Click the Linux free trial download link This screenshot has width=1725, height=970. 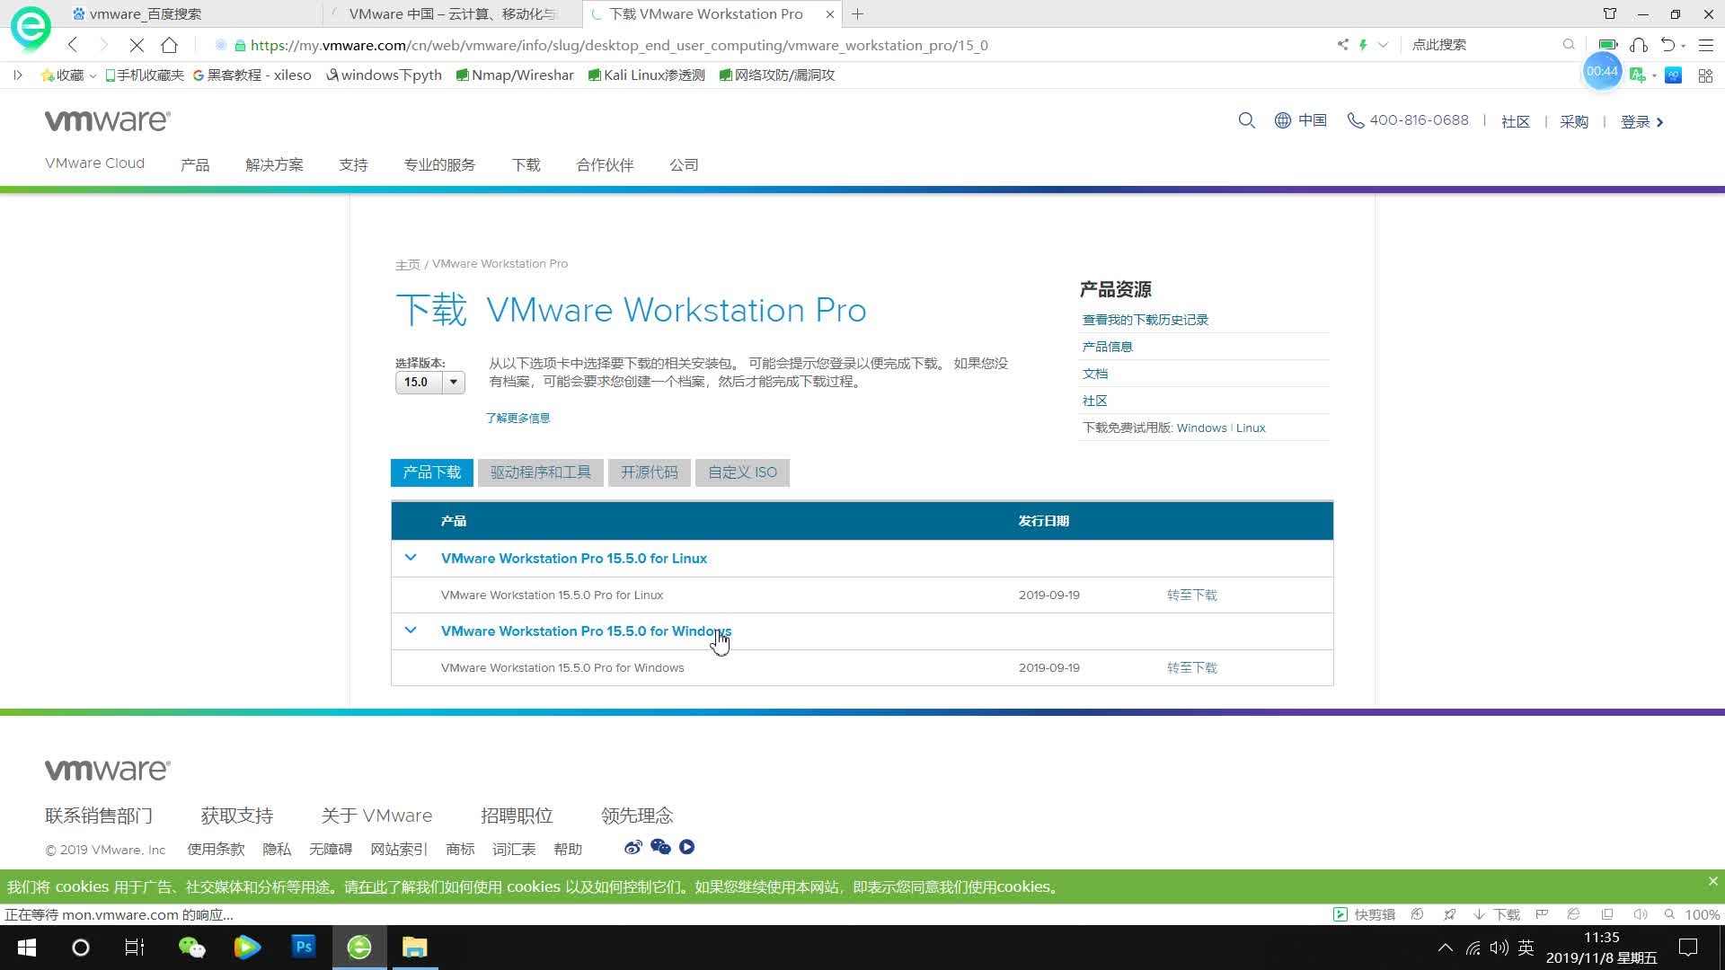click(1250, 428)
